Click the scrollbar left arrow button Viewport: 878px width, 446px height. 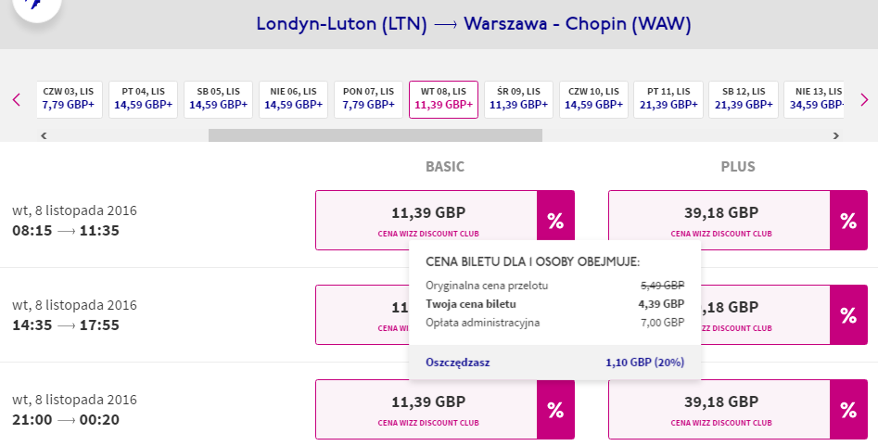pos(44,135)
